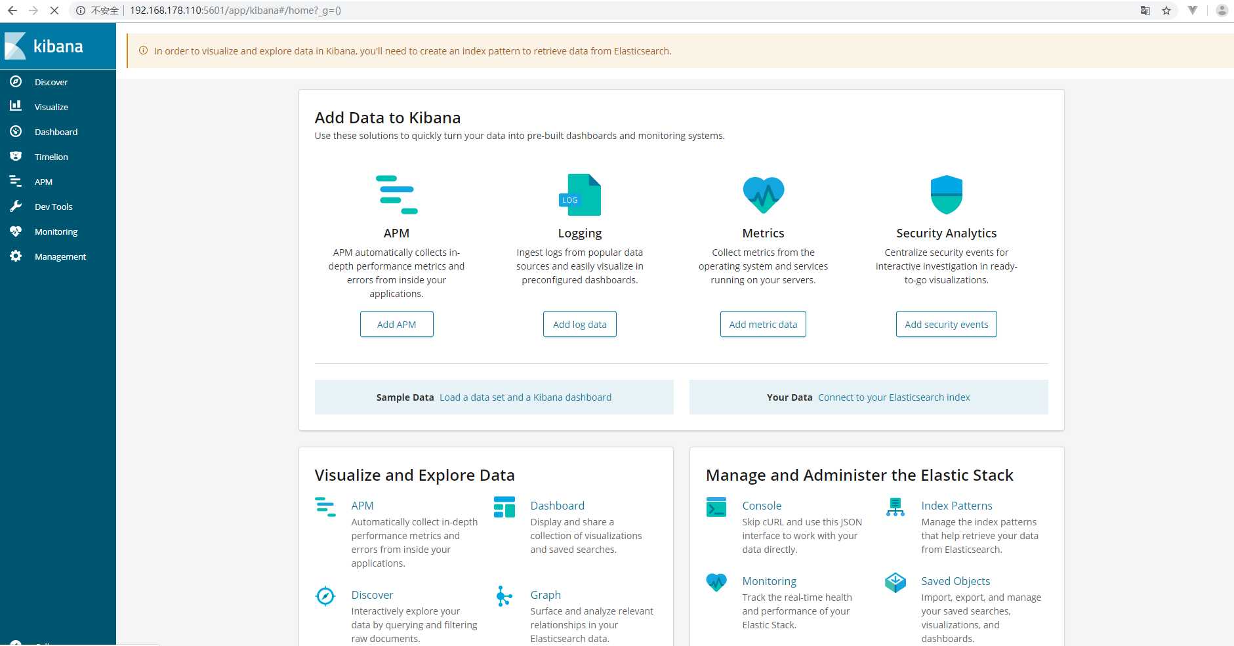The image size is (1234, 646).
Task: Click the browser profile avatar icon
Action: (x=1222, y=10)
